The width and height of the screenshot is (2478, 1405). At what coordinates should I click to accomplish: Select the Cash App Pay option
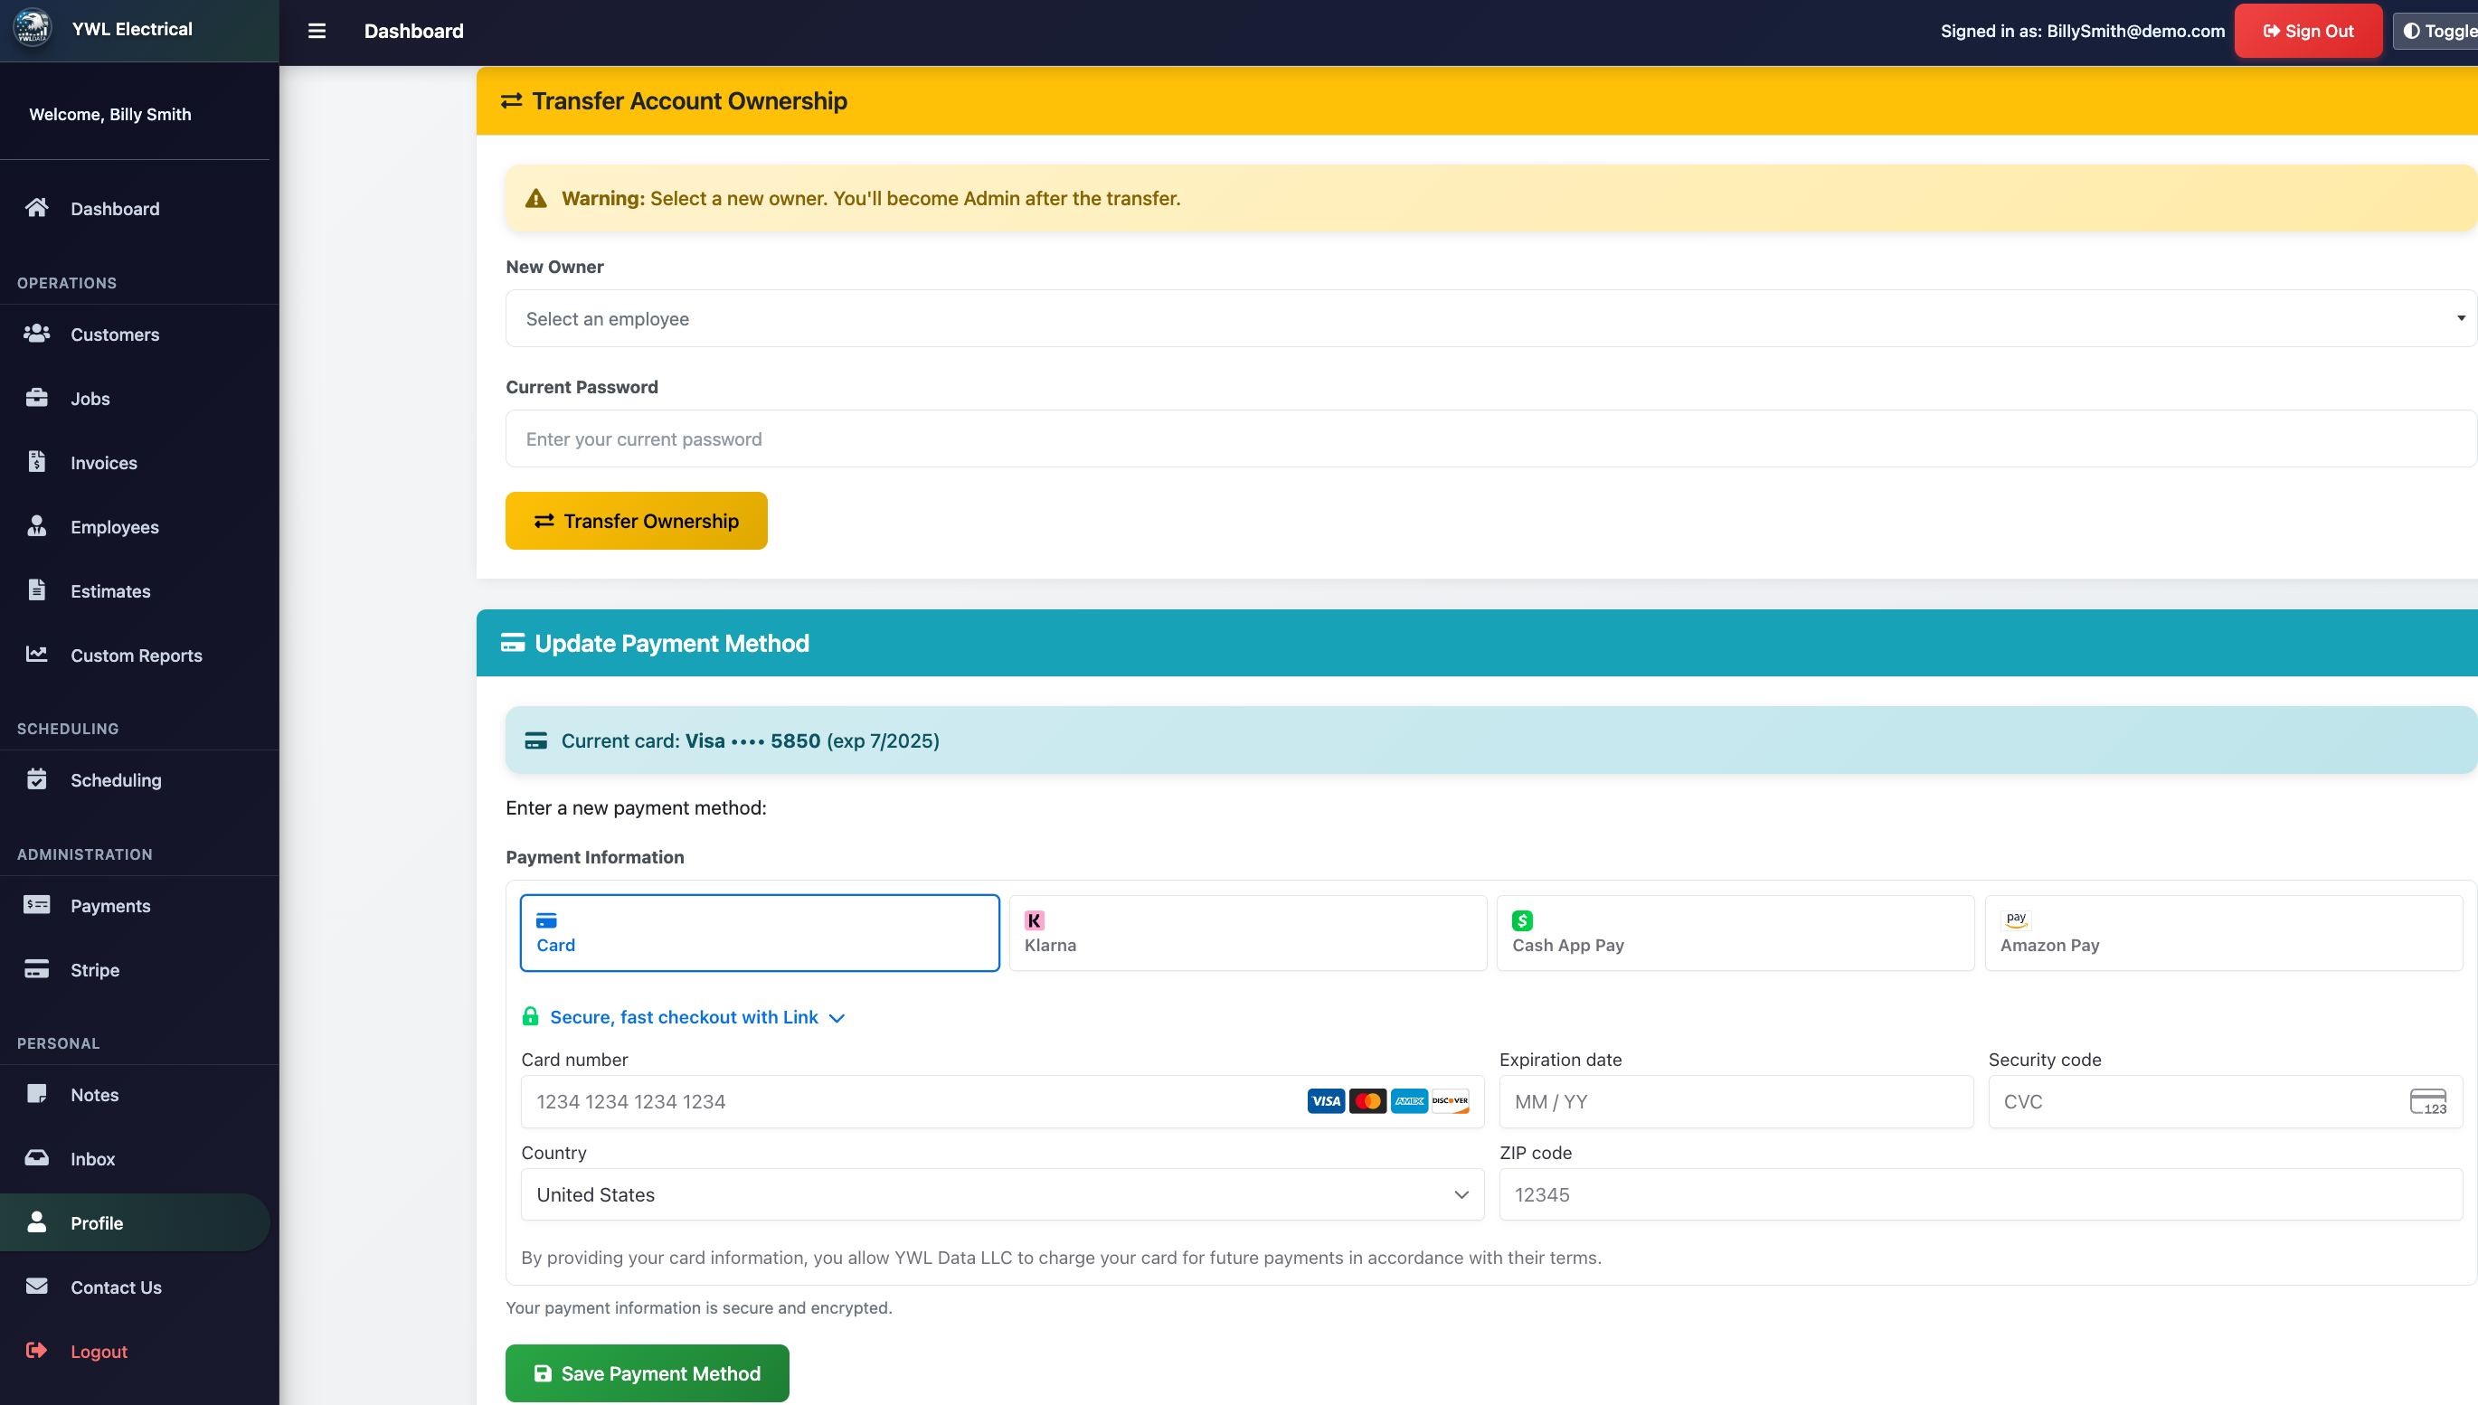pos(1734,933)
